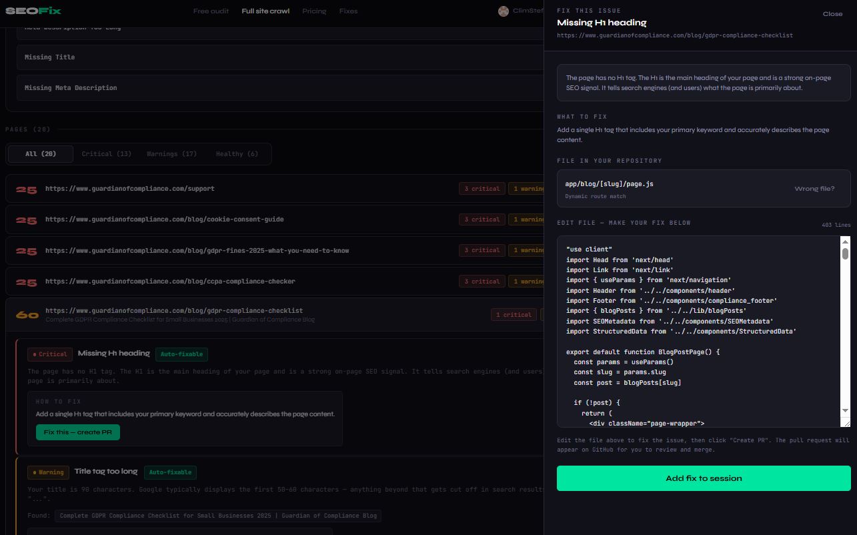Expand the Missing Title issue row

pos(280,57)
